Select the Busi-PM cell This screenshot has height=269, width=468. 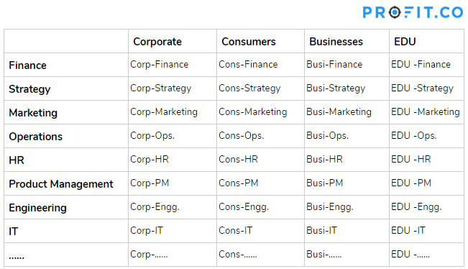pos(324,183)
